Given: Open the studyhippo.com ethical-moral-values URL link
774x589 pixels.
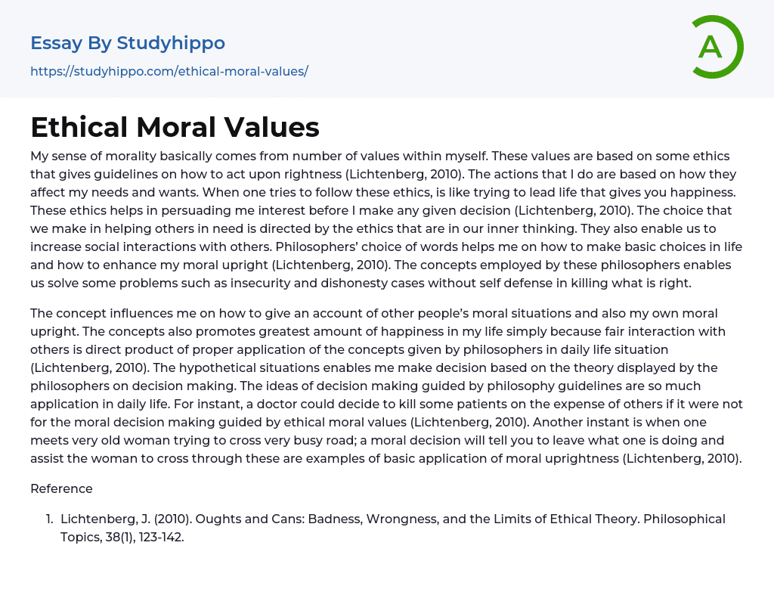Looking at the screenshot, I should click(x=169, y=71).
